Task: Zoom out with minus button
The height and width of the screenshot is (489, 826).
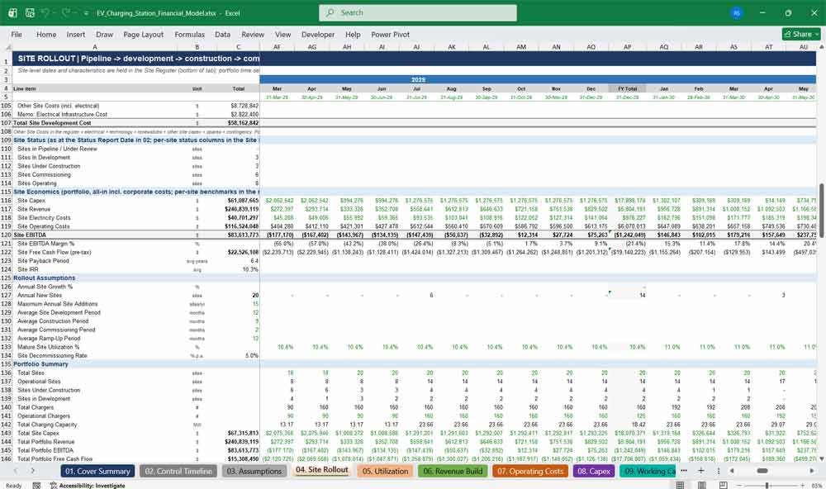Action: point(739,486)
